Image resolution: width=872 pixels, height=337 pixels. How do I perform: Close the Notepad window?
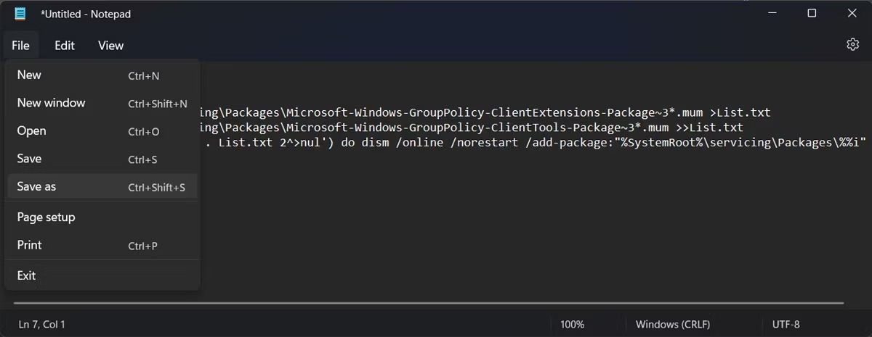[x=852, y=13]
